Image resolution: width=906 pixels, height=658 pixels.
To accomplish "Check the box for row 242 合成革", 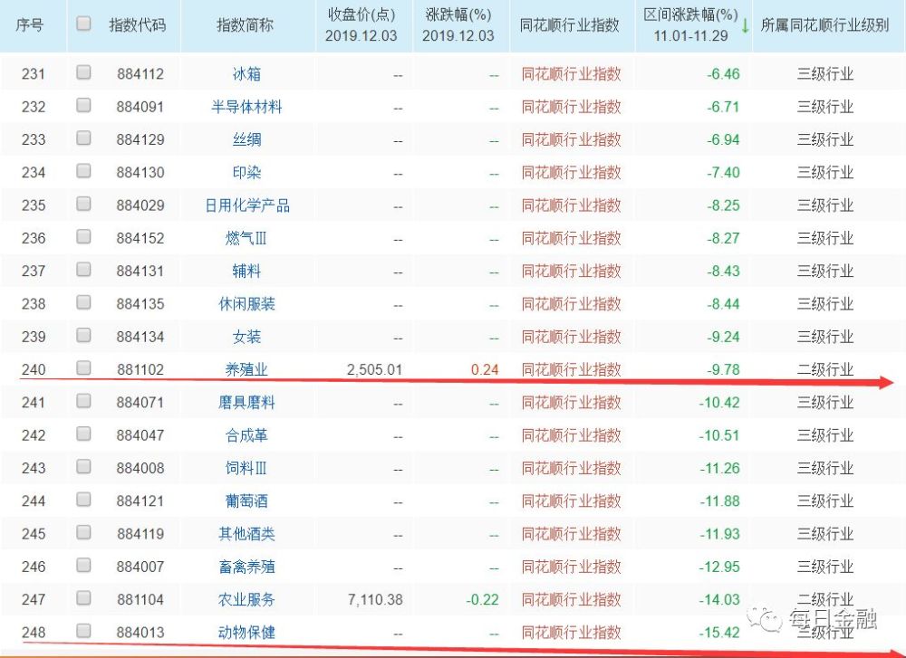I will pyautogui.click(x=83, y=434).
